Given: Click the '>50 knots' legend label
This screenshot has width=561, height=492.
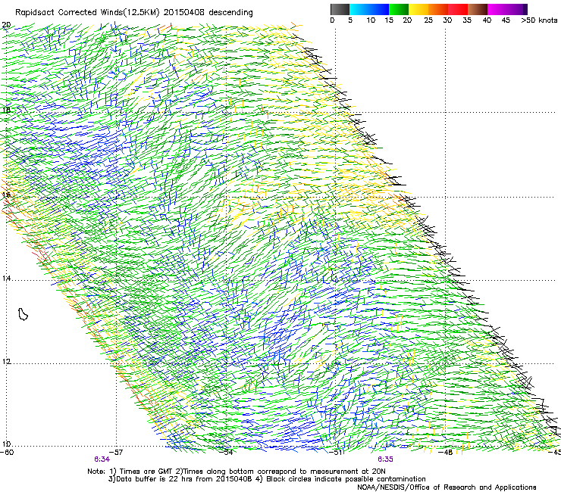Looking at the screenshot, I should pos(539,20).
